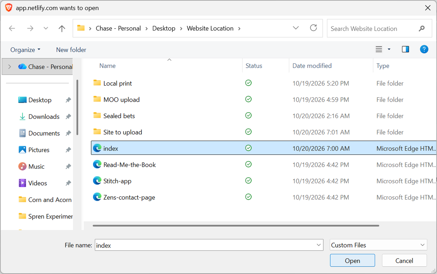This screenshot has height=274, width=437.
Task: Open the File name history dropdown
Action: (x=319, y=245)
